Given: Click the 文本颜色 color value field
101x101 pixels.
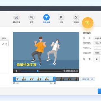Looking at the screenshot, I should (97, 43).
